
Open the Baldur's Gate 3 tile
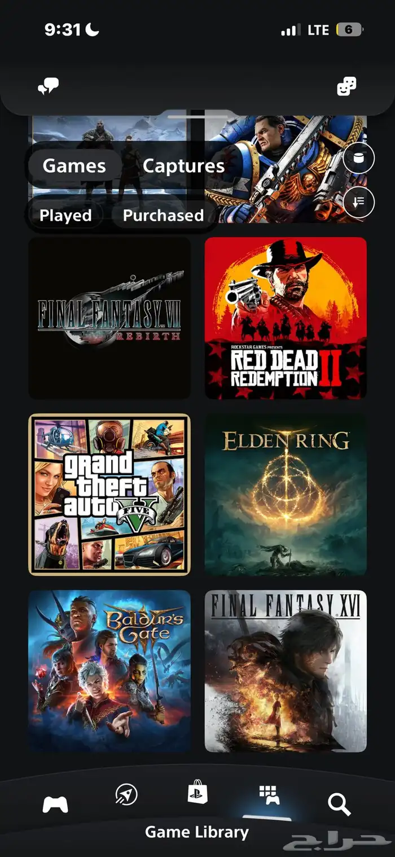[x=109, y=671]
